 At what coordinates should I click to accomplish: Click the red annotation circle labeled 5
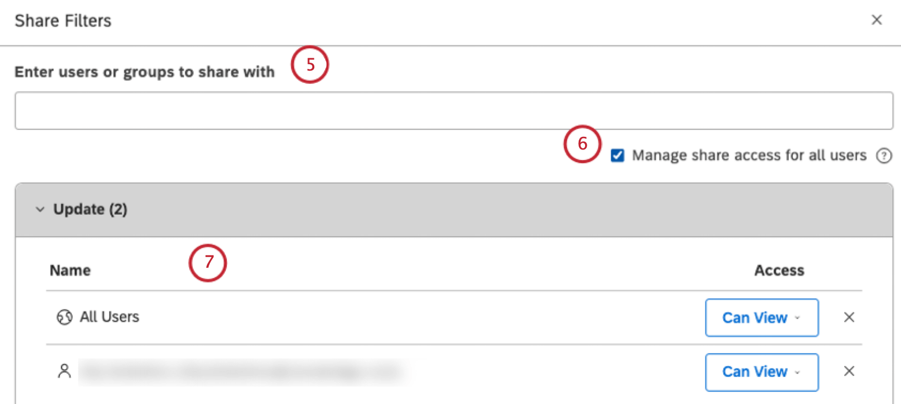coord(310,64)
